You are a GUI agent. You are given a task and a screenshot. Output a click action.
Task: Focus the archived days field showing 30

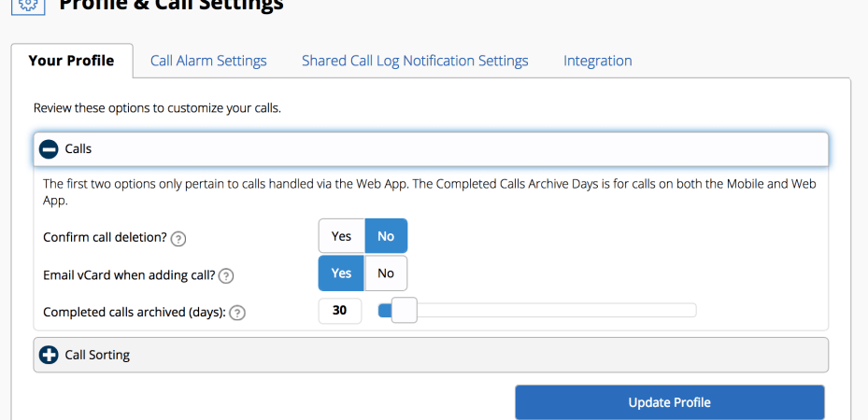click(x=340, y=311)
